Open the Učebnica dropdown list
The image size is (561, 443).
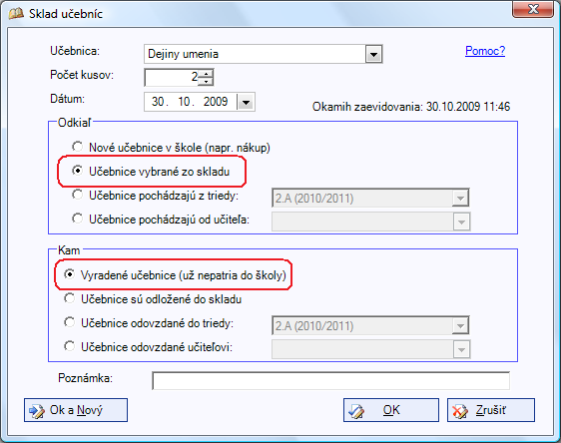point(374,54)
